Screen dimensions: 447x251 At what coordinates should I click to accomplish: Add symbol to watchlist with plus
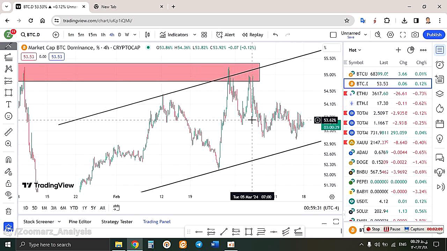click(x=398, y=50)
